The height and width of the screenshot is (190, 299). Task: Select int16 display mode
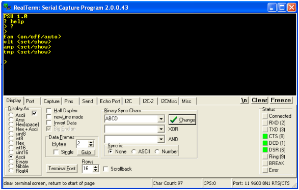(x=11, y=148)
